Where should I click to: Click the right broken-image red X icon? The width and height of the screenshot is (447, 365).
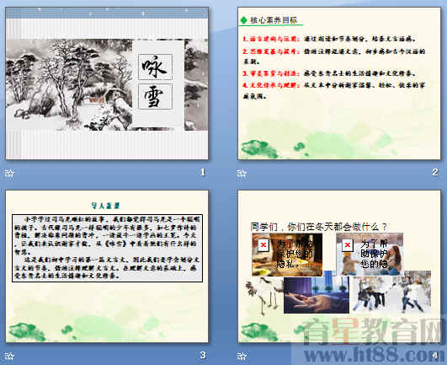pos(347,244)
